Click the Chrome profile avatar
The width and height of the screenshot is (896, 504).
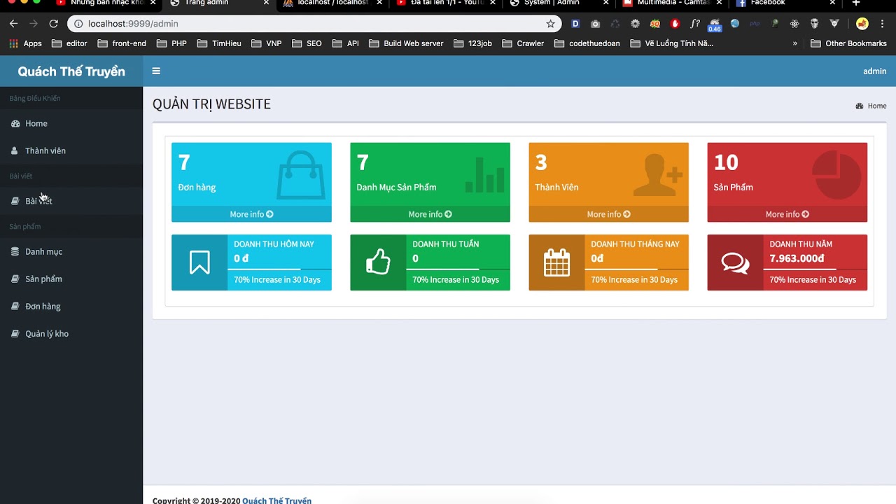pyautogui.click(x=862, y=24)
